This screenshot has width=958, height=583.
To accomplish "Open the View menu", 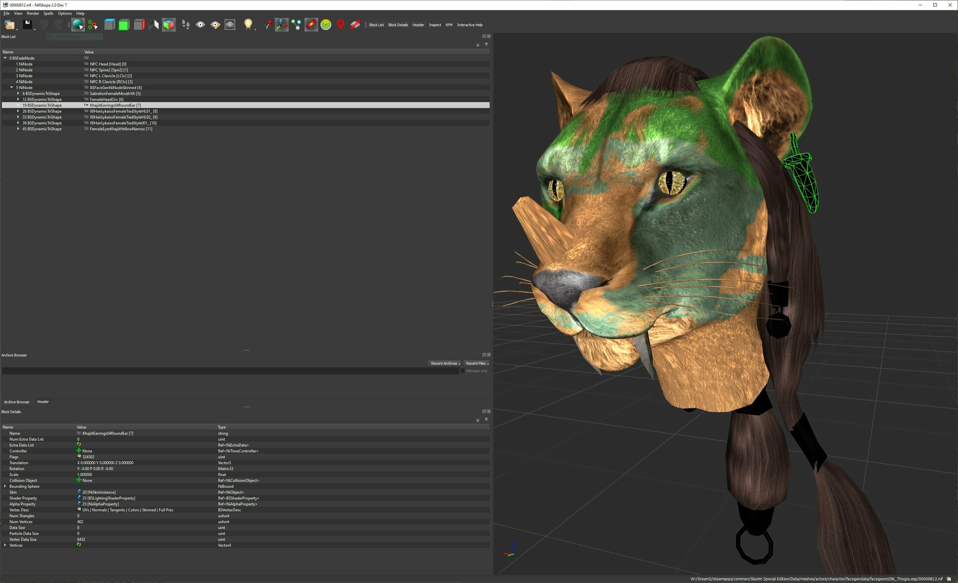I will pos(18,13).
